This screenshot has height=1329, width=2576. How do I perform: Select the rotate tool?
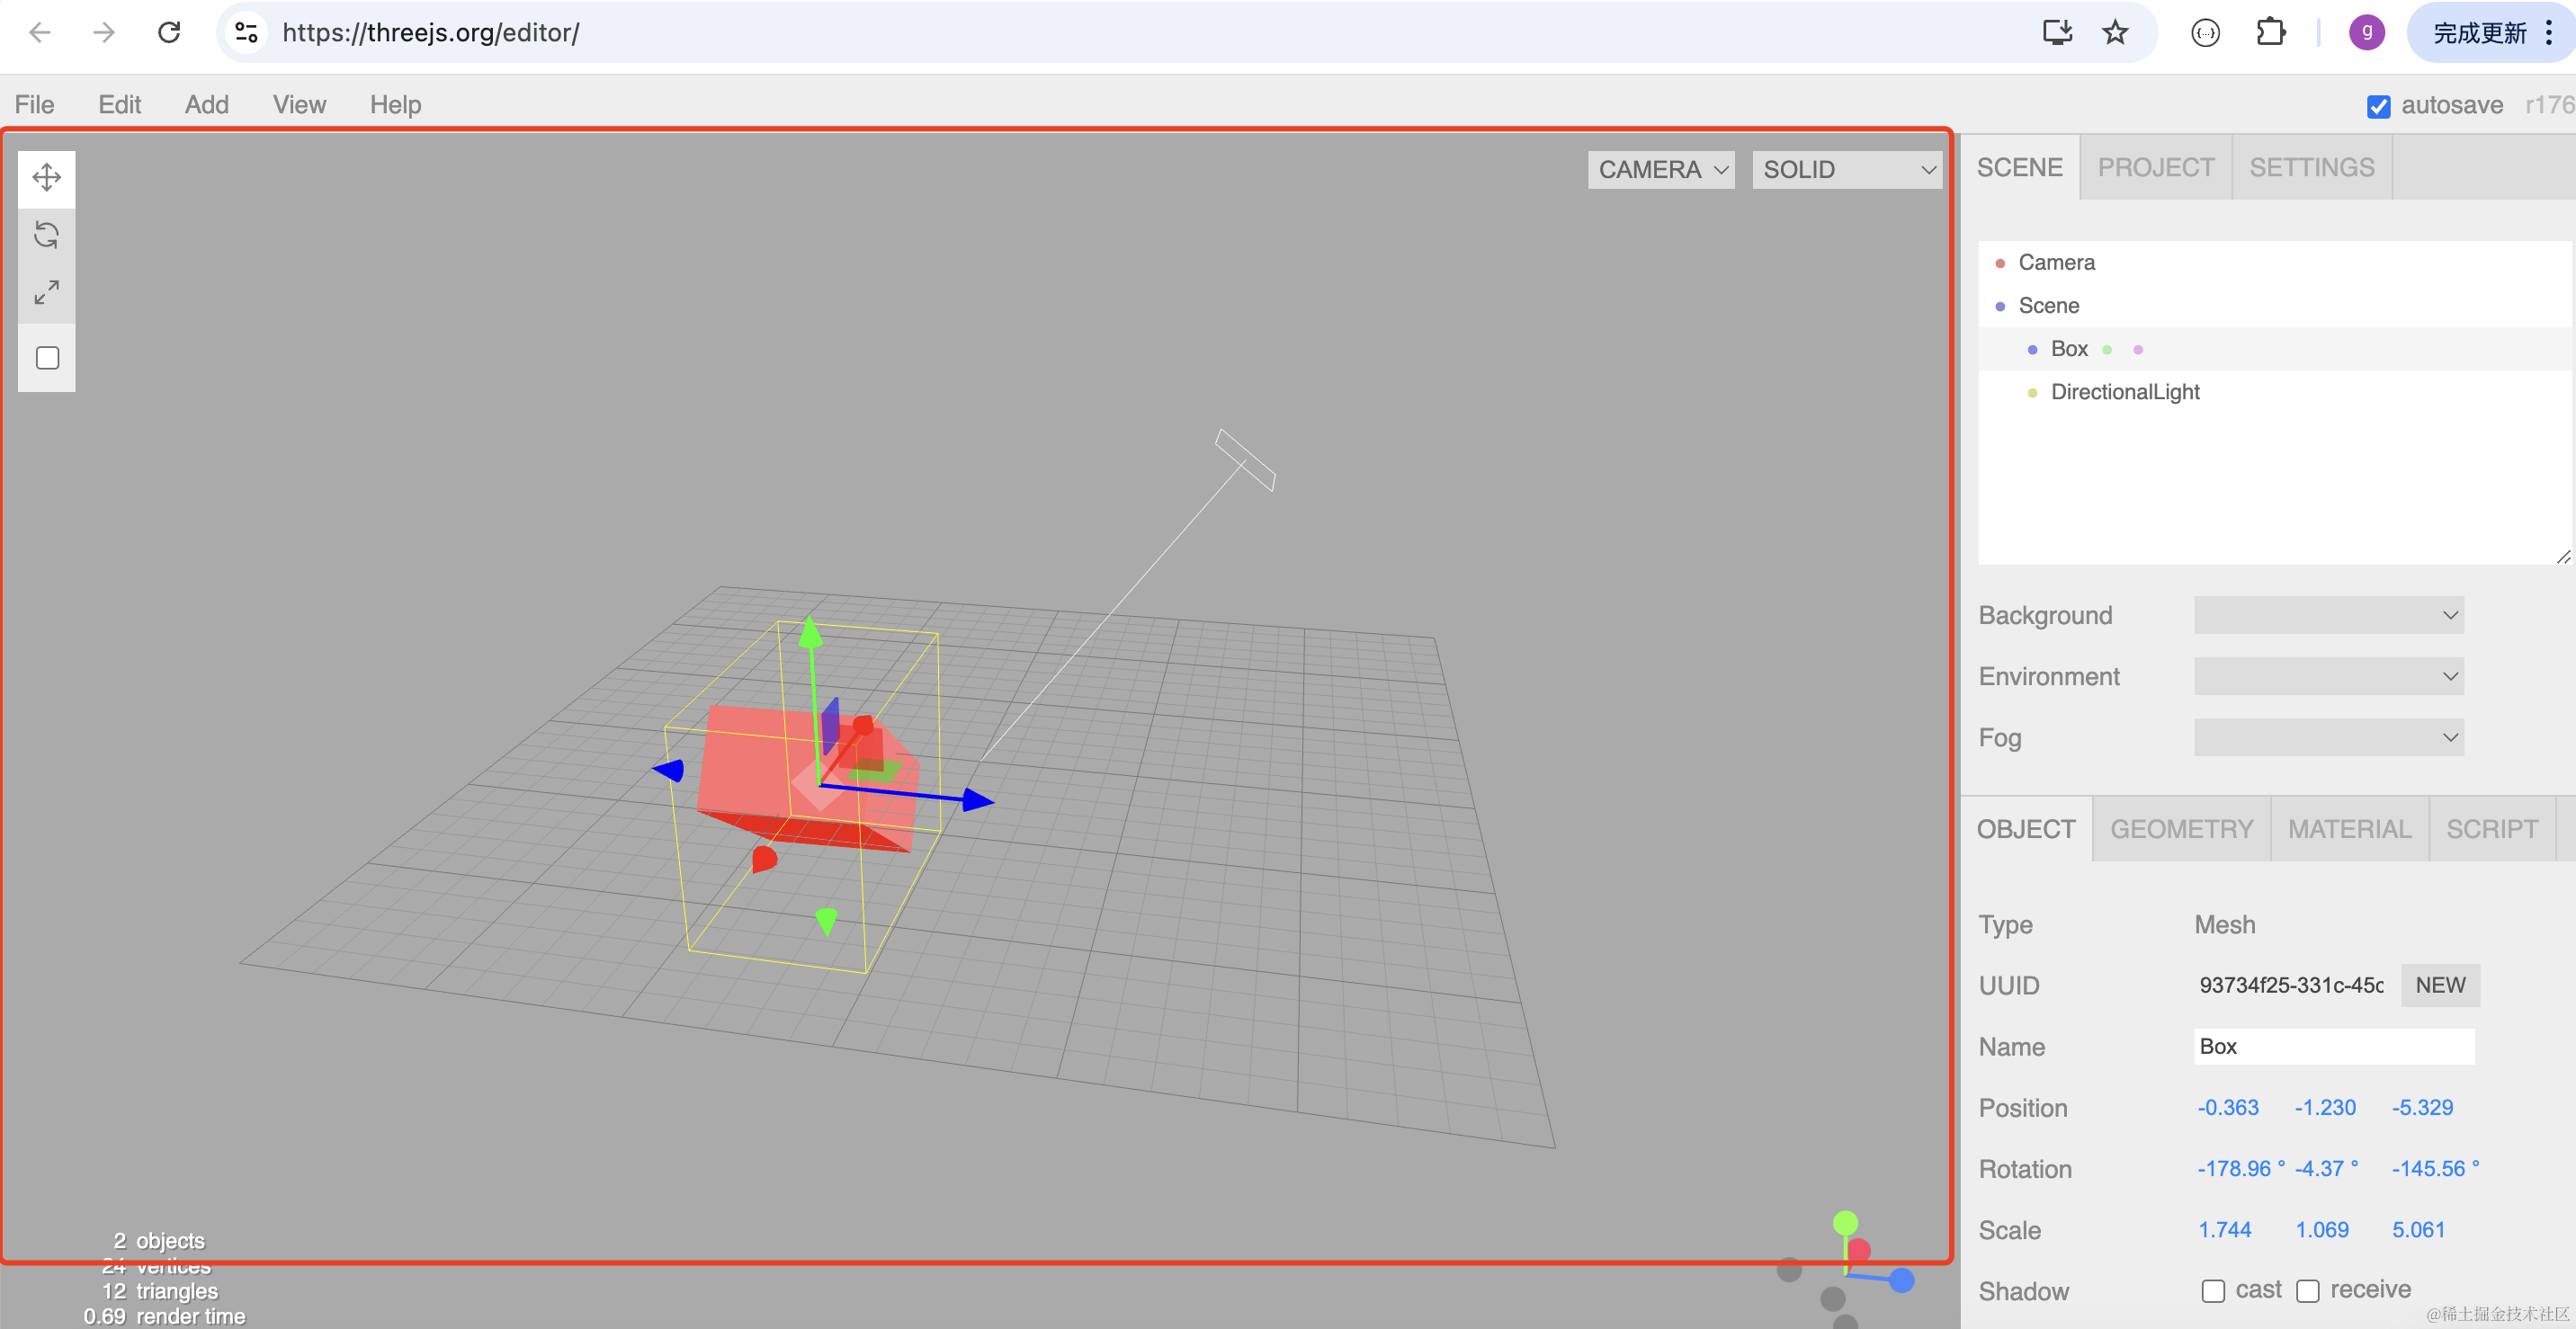point(47,235)
